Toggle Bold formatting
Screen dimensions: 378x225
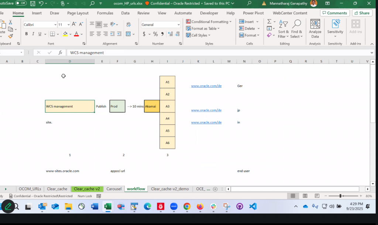(x=26, y=34)
